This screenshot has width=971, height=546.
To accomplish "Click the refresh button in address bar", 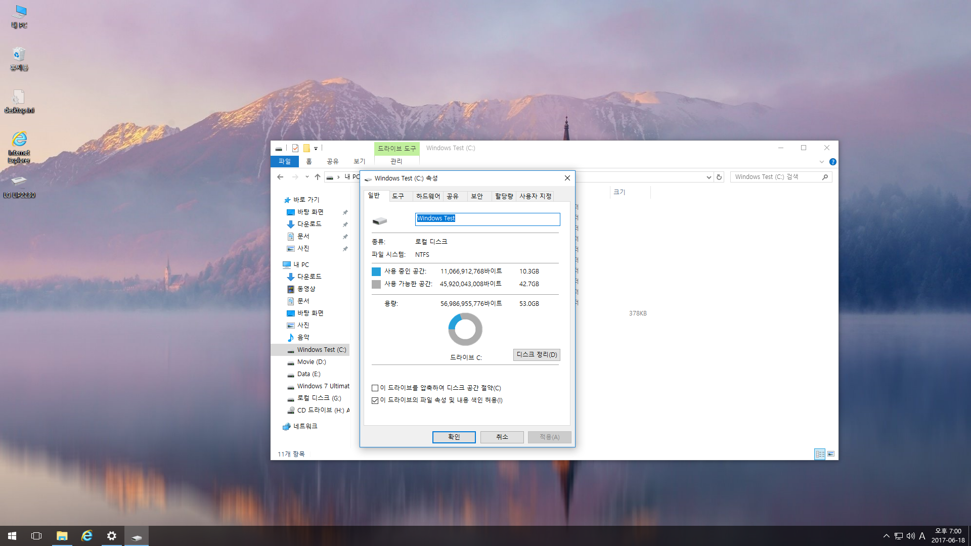I will tap(719, 177).
